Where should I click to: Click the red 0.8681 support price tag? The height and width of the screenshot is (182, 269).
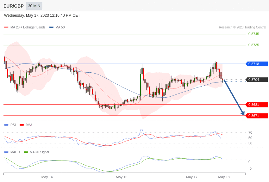[x=257, y=105]
